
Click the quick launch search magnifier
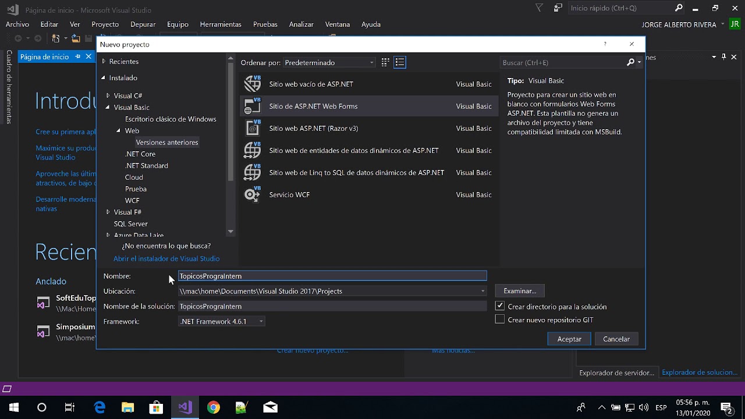[x=679, y=8]
